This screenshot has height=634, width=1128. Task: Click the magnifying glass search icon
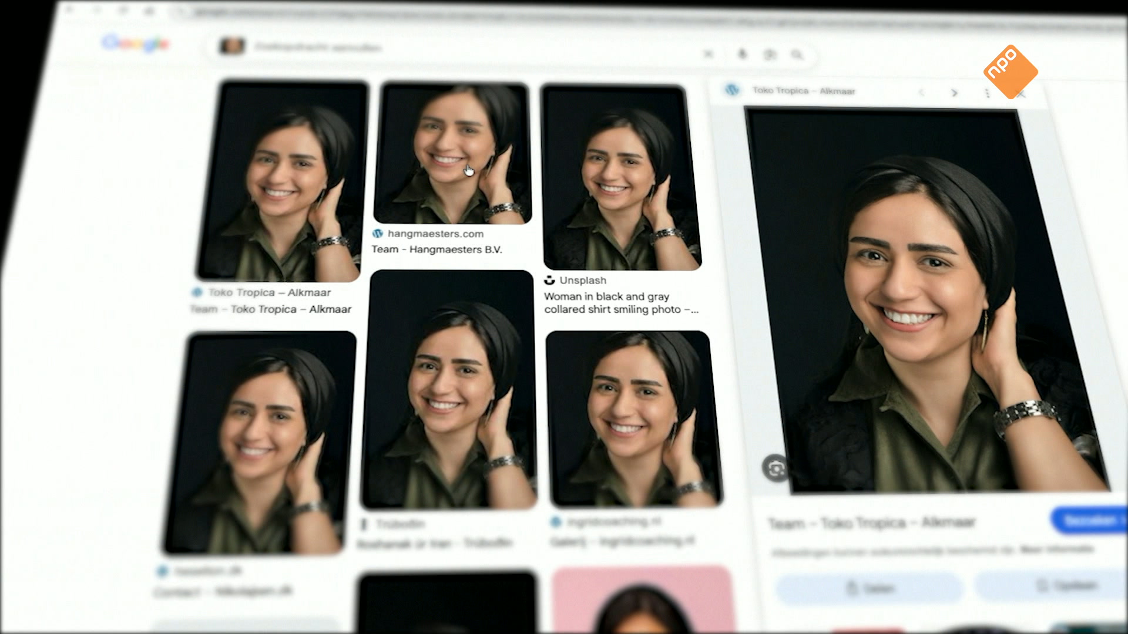pyautogui.click(x=797, y=55)
